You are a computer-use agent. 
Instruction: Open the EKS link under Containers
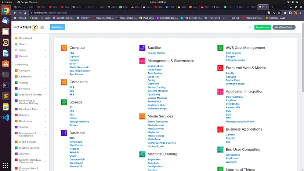tap(72, 94)
